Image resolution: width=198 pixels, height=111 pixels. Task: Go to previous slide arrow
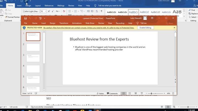[175, 80]
